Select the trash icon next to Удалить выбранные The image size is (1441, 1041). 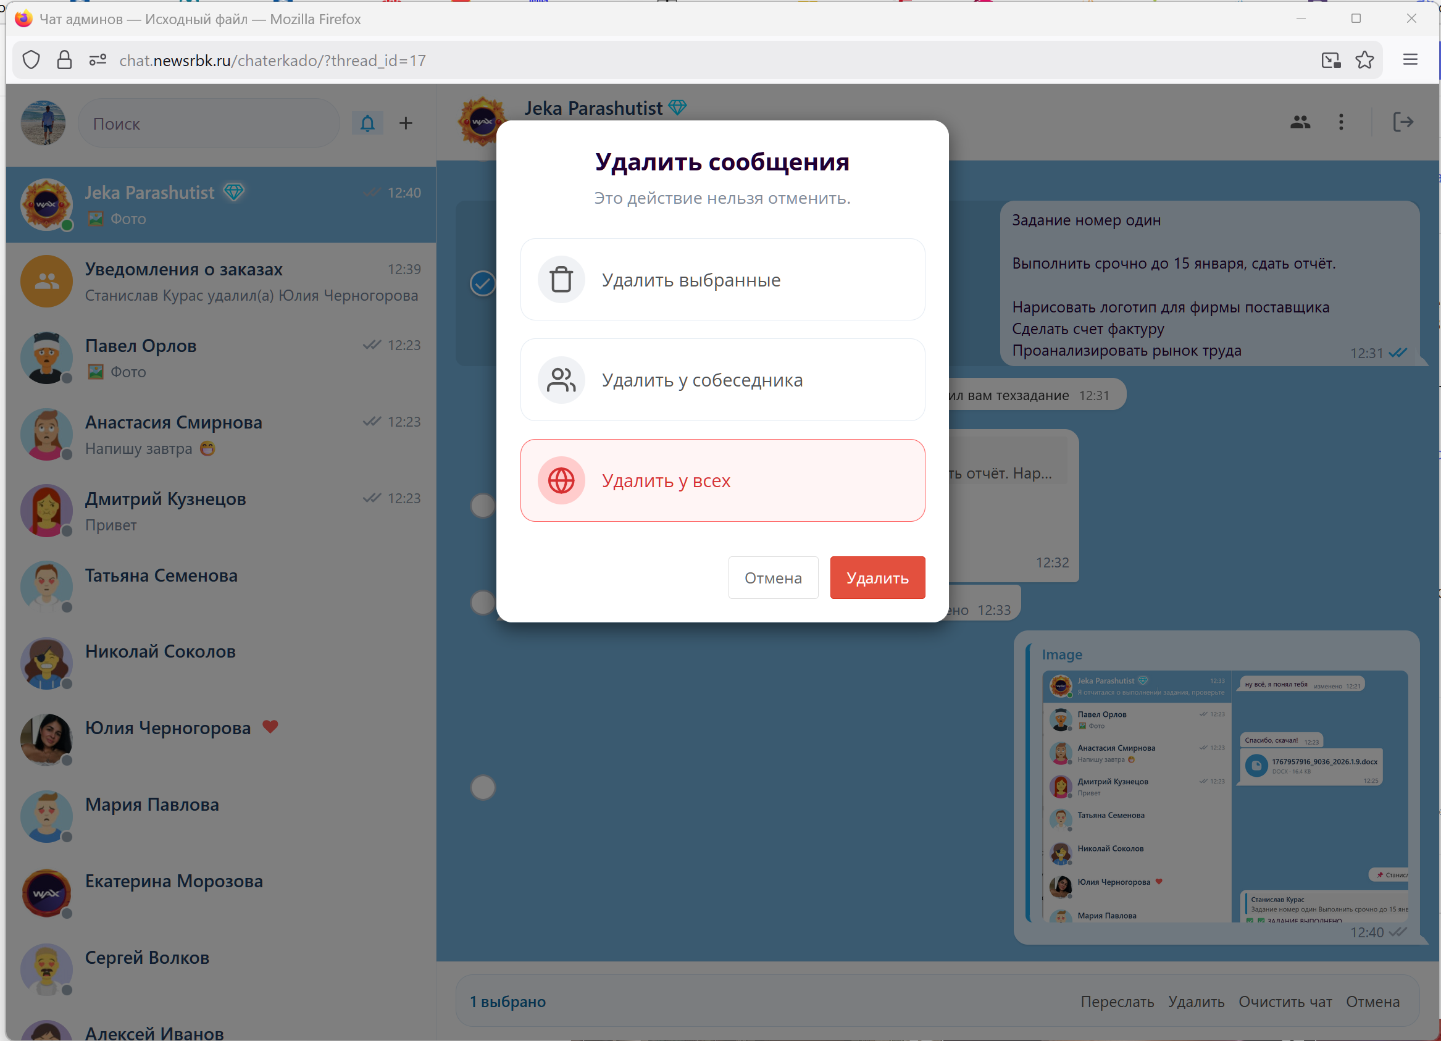(x=561, y=279)
